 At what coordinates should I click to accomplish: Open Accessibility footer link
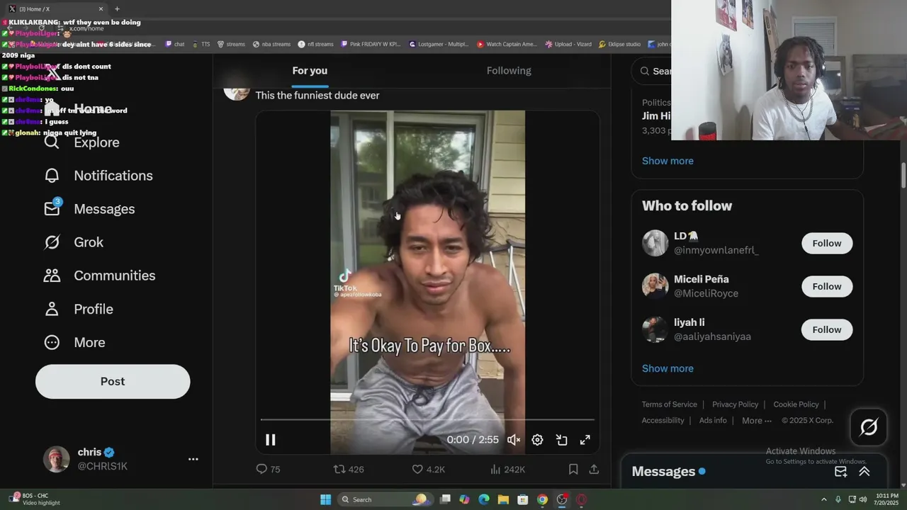click(x=663, y=421)
